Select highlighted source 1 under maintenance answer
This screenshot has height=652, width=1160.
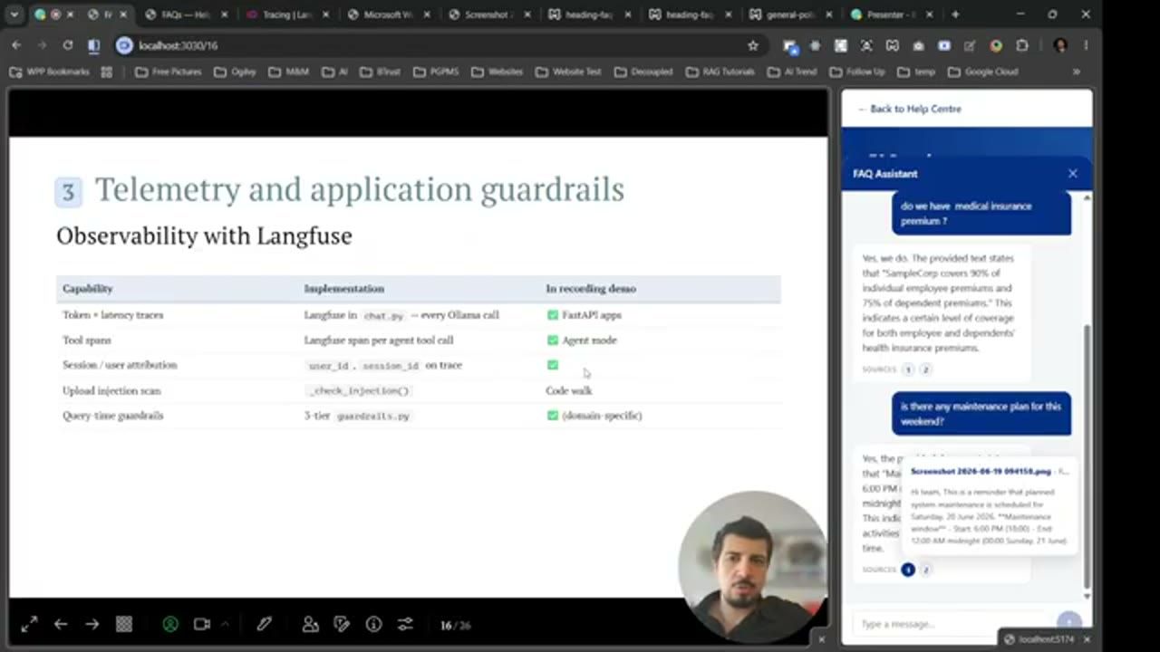[x=907, y=570]
